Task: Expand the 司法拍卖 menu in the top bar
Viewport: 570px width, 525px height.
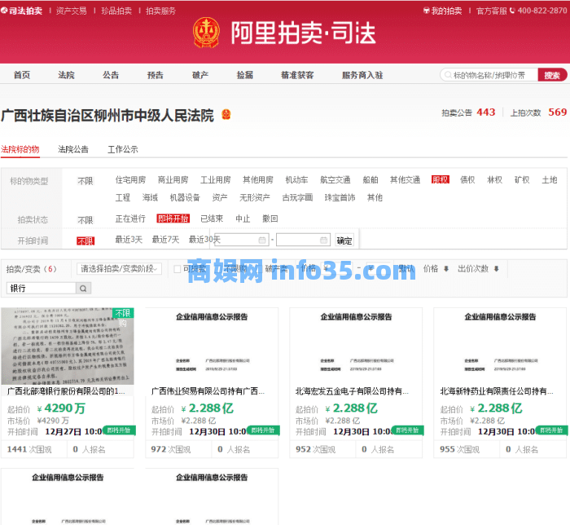Action: pos(23,11)
